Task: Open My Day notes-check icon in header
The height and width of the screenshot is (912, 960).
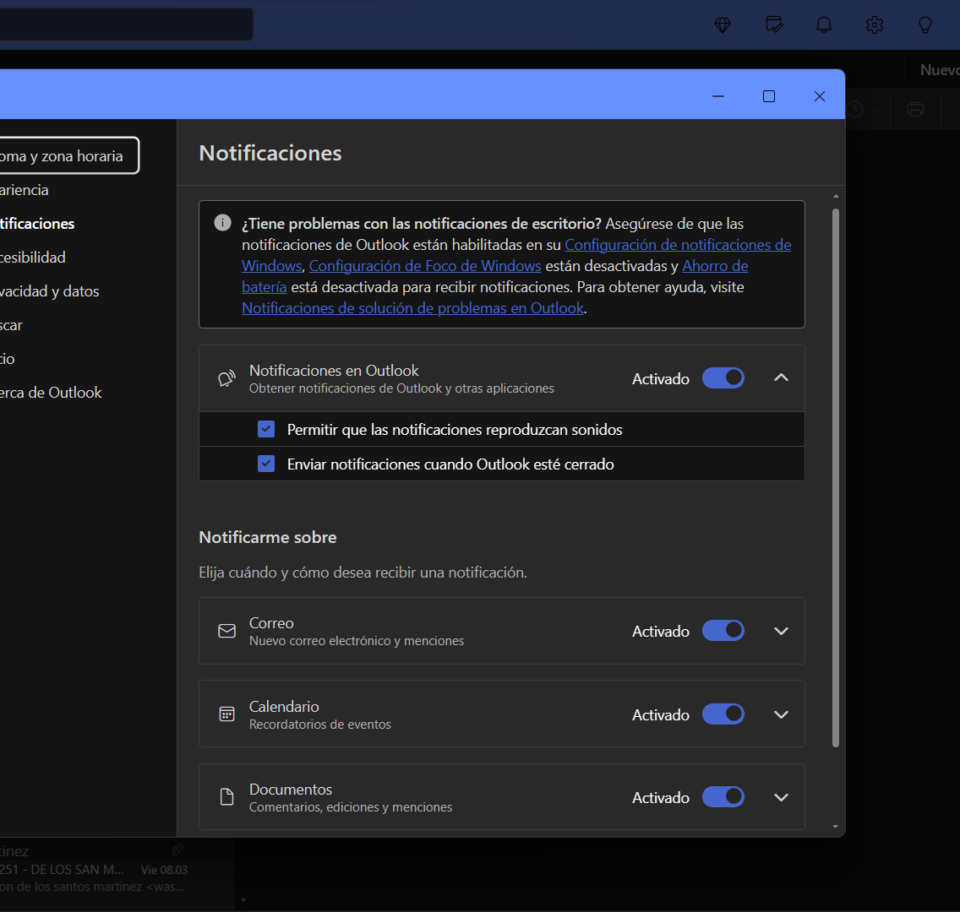Action: 774,24
